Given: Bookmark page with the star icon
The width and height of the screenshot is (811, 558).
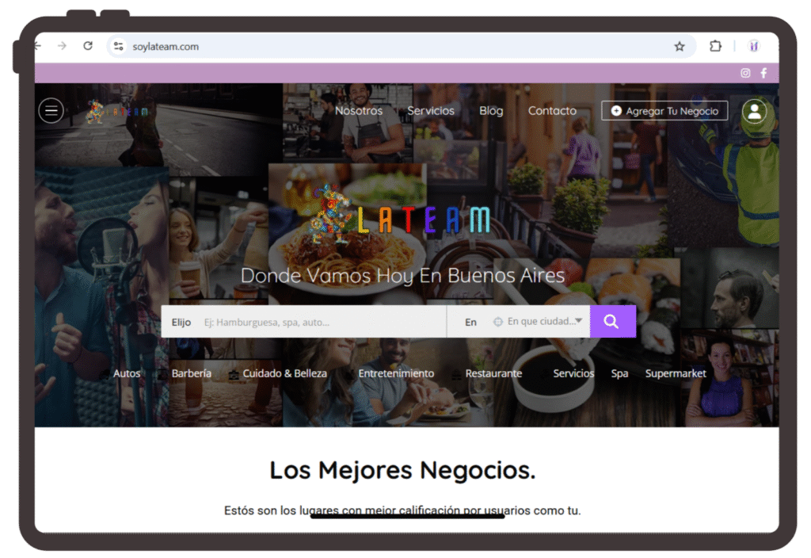Looking at the screenshot, I should [x=680, y=47].
